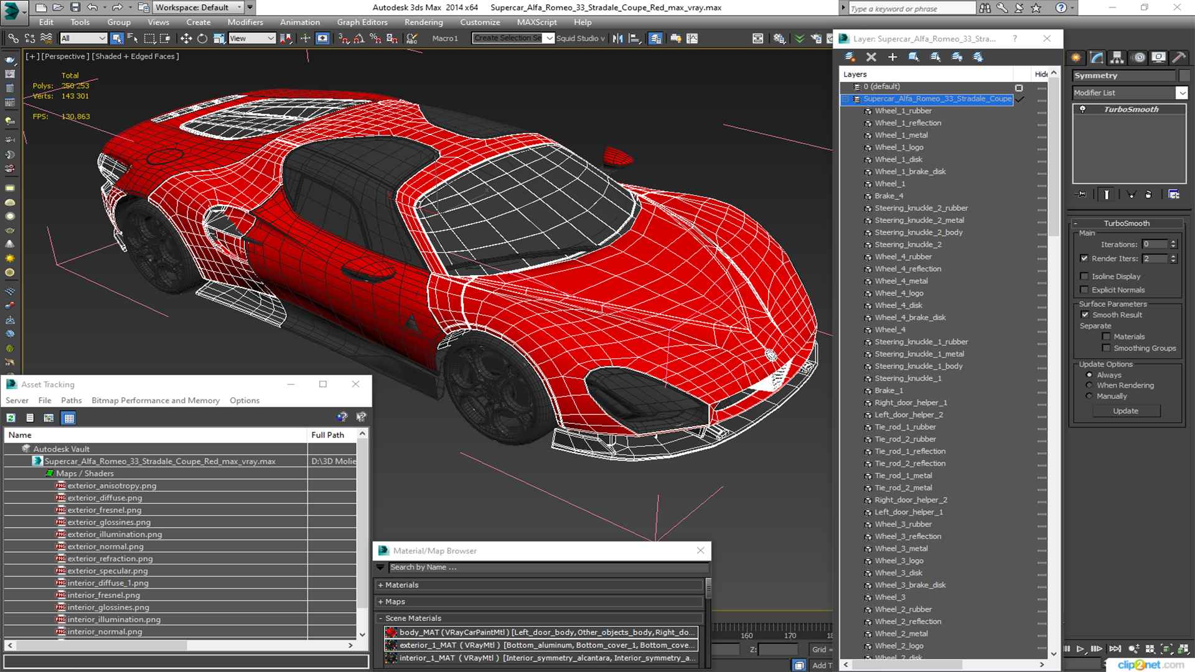This screenshot has height=672, width=1195.
Task: Click the Select and Rotate tool
Action: click(x=202, y=39)
